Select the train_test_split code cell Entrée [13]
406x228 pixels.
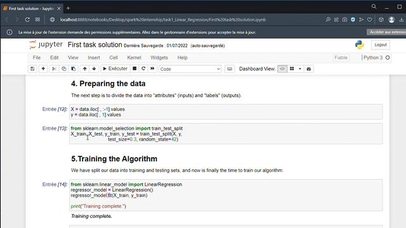[226, 134]
